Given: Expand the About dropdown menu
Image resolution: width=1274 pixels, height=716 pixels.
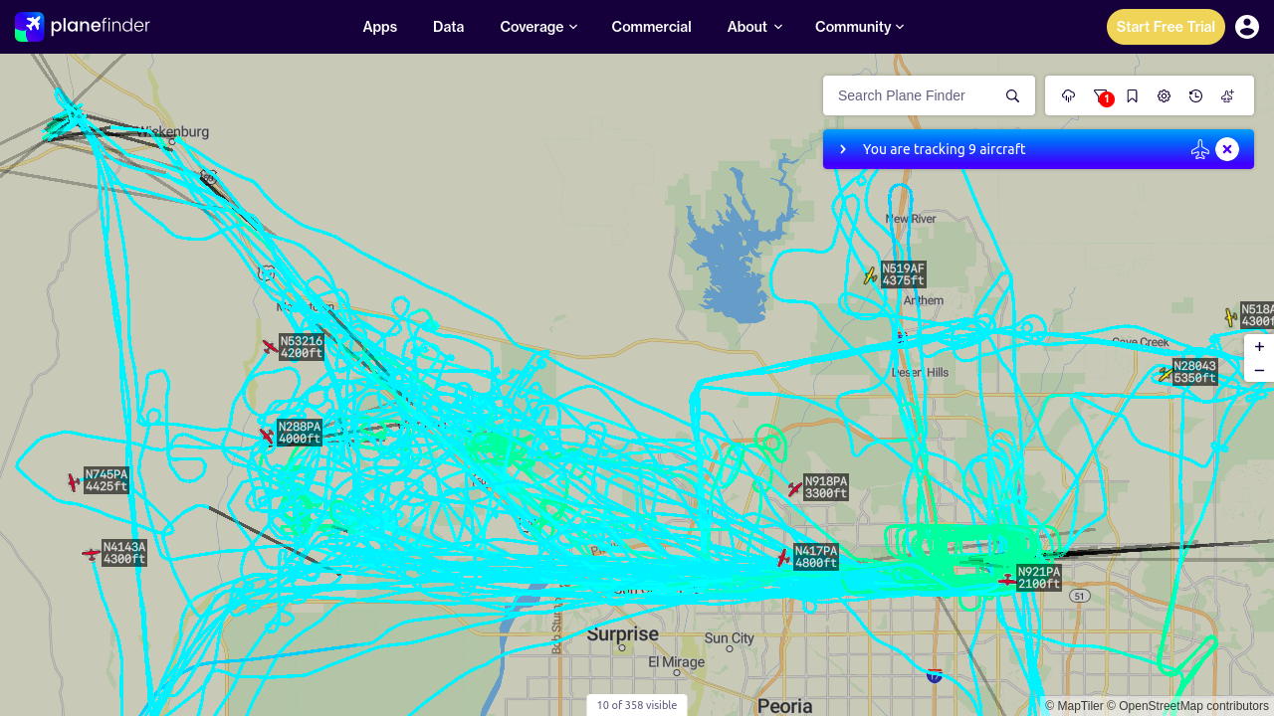Looking at the screenshot, I should pos(754,27).
